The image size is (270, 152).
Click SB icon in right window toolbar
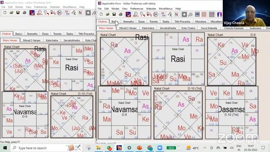click(x=197, y=14)
